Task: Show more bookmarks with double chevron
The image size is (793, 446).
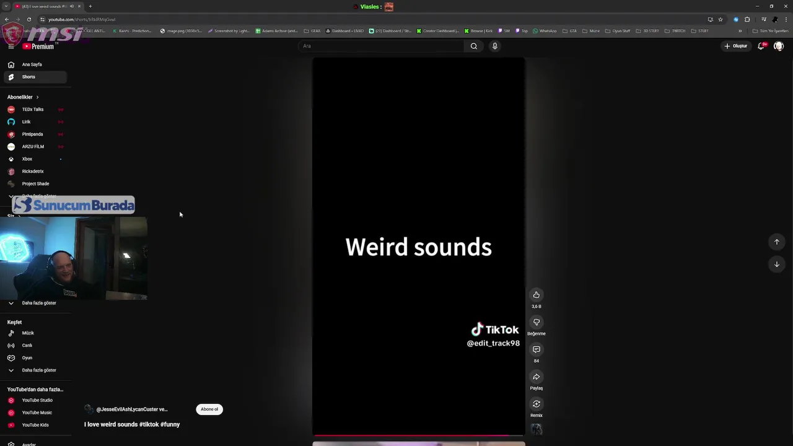Action: (740, 31)
